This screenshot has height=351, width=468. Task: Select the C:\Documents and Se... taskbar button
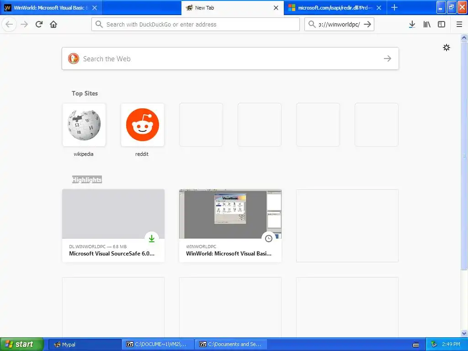coord(231,344)
